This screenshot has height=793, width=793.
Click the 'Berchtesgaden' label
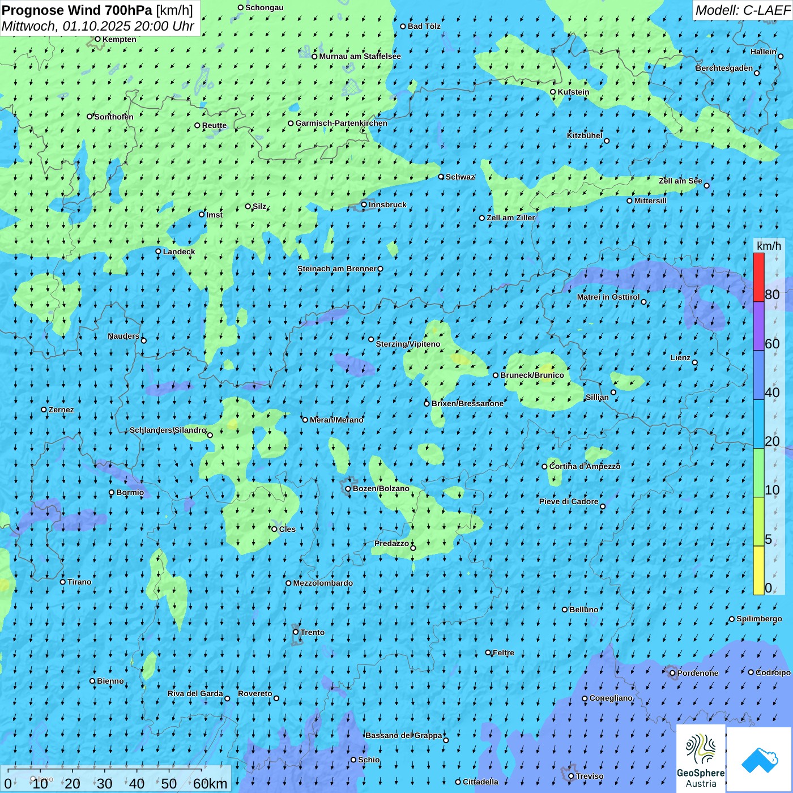tap(724, 68)
